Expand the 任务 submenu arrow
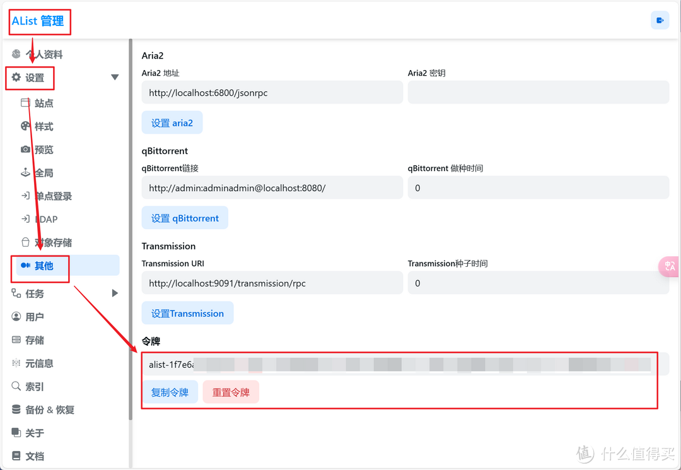This screenshot has width=681, height=470. click(115, 293)
